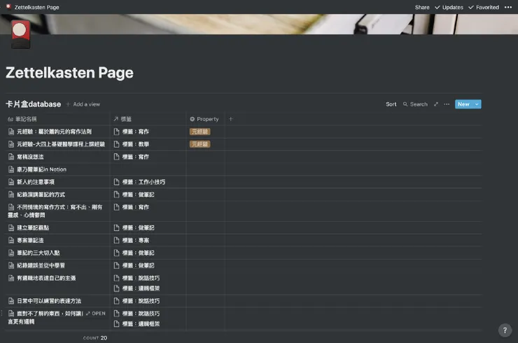Open 標籤：邏輯框架 link in the 有邏輯地表達自己的主張 row
The width and height of the screenshot is (518, 343).
tap(141, 288)
